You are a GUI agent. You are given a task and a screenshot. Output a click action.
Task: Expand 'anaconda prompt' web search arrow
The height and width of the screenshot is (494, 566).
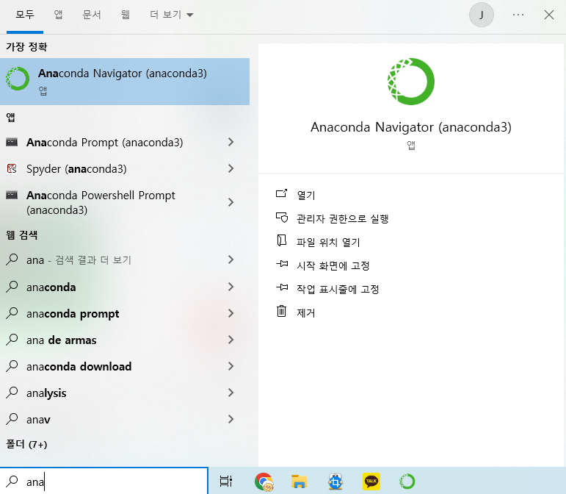tap(231, 313)
